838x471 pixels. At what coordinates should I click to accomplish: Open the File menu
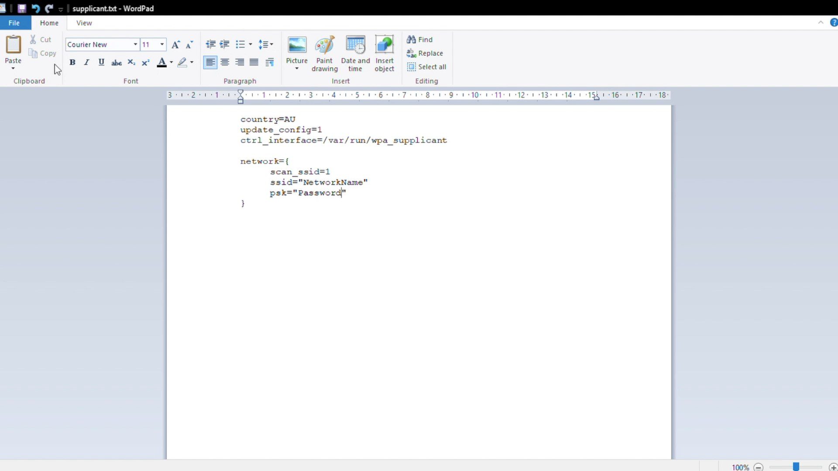pos(14,23)
